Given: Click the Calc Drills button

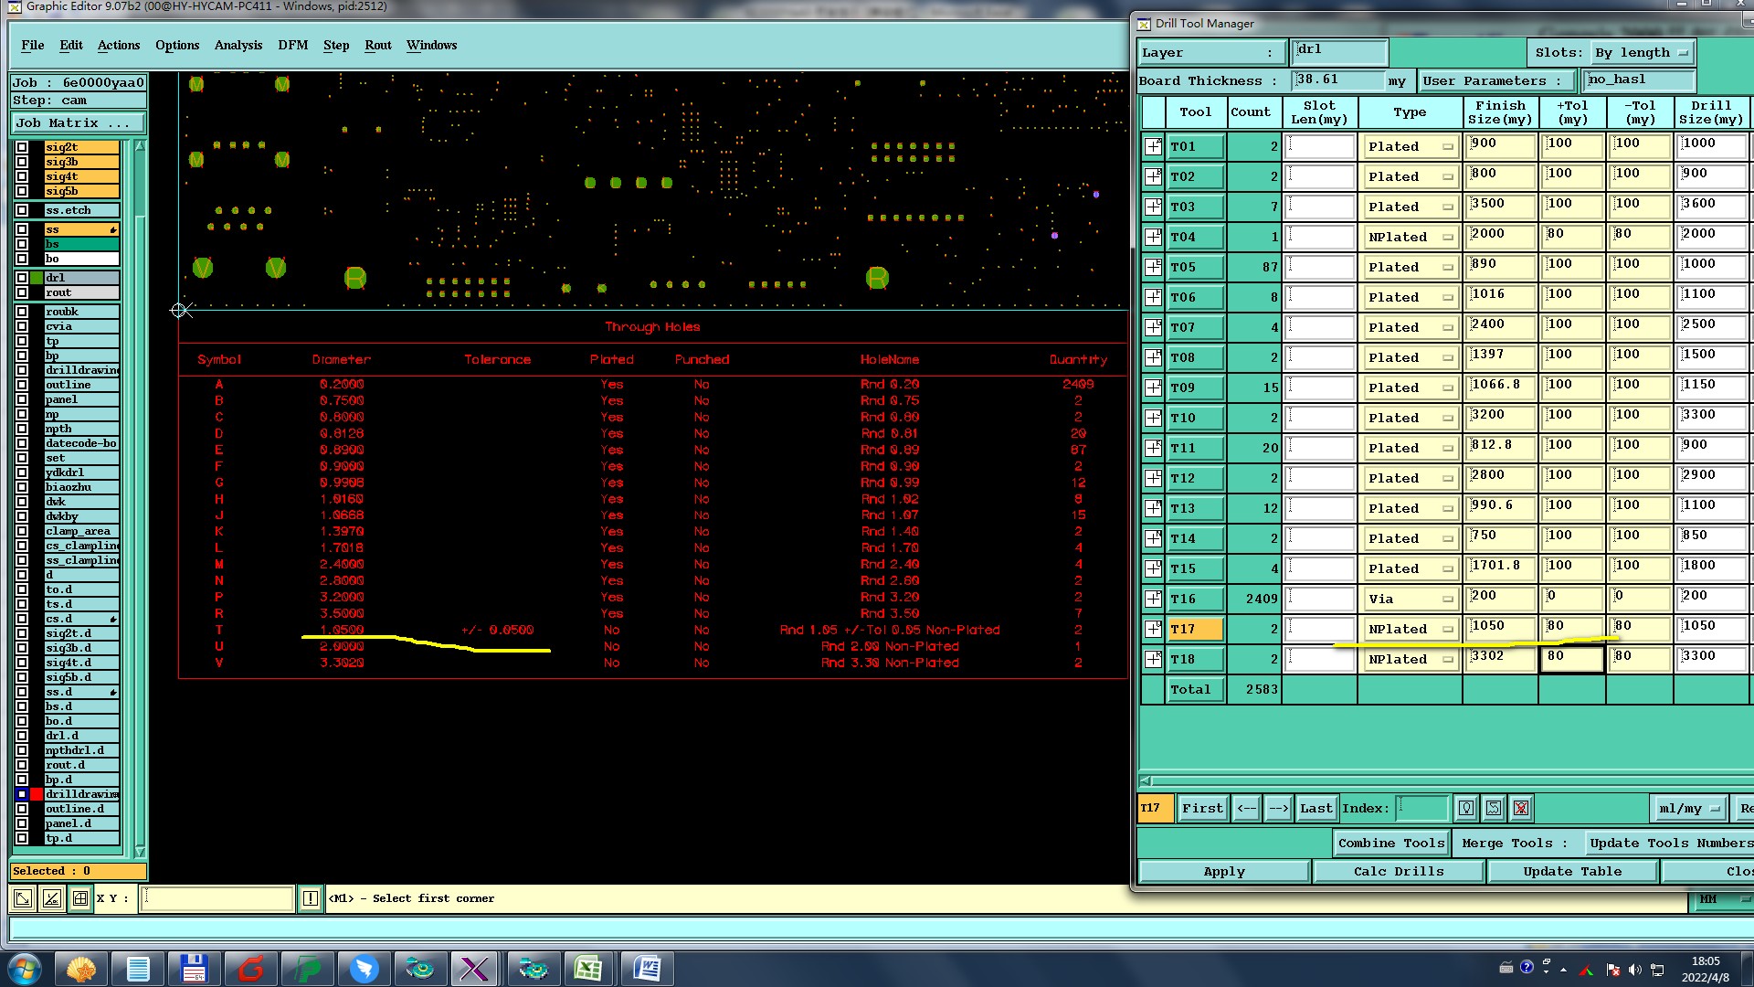Looking at the screenshot, I should tap(1399, 871).
